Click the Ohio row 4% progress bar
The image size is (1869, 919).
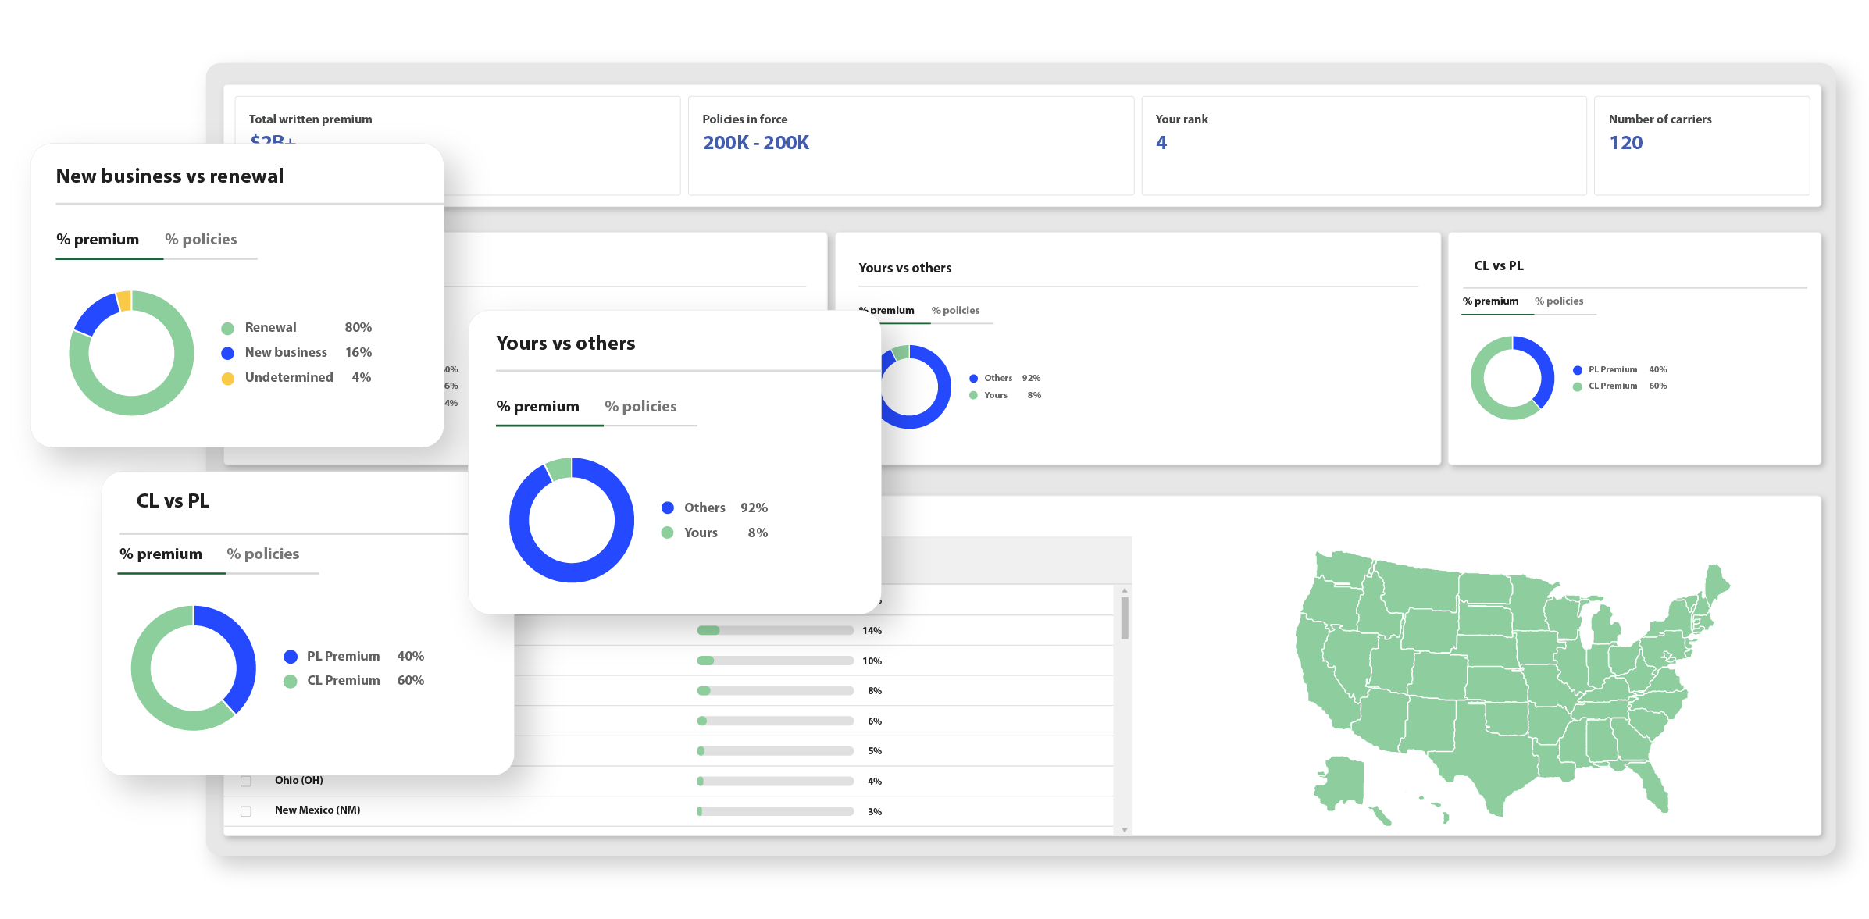click(775, 781)
